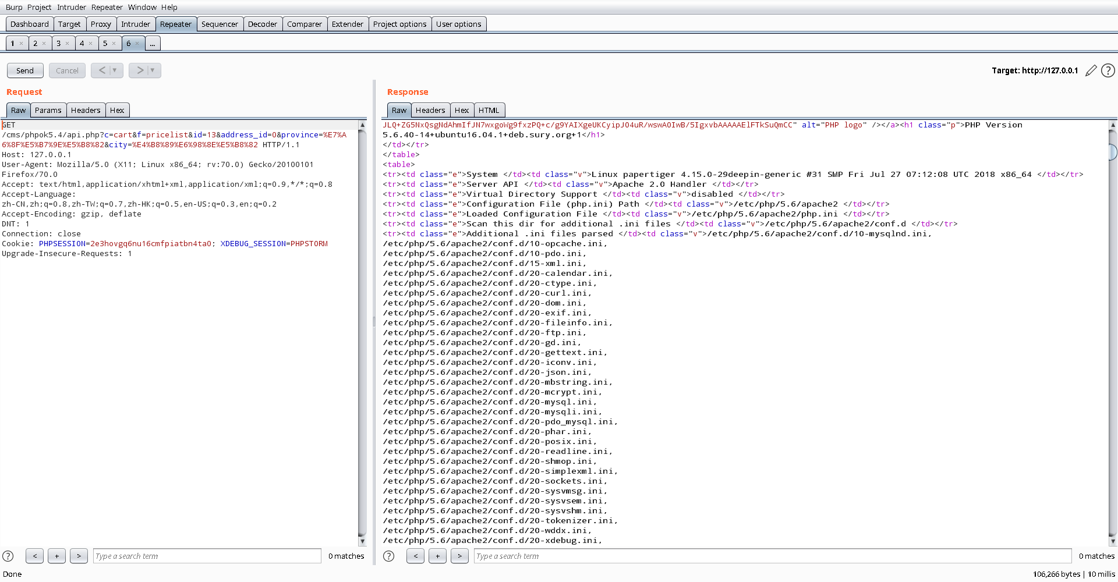The image size is (1118, 582).
Task: Open the back-history dropdown arrow
Action: (114, 70)
